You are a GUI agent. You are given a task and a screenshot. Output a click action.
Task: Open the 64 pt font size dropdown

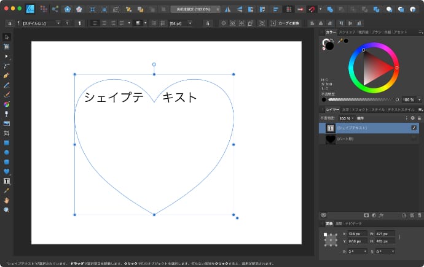point(179,23)
